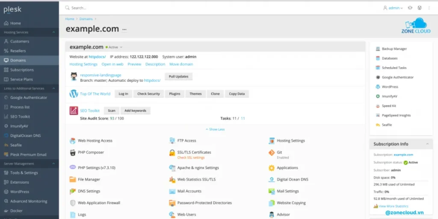Click the Databases icon in right panel

point(378,58)
